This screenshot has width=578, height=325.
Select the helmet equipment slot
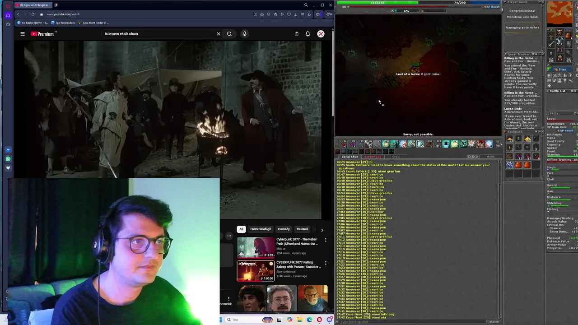click(x=559, y=33)
